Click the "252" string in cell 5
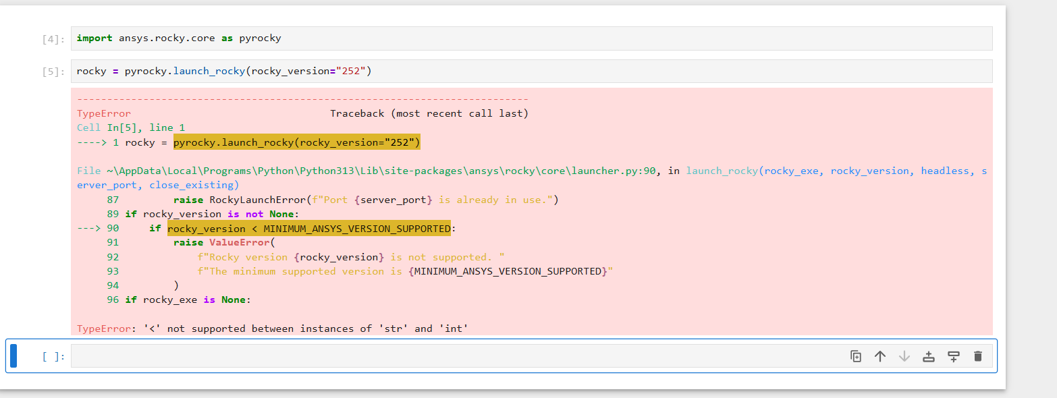The width and height of the screenshot is (1057, 398). tap(352, 71)
